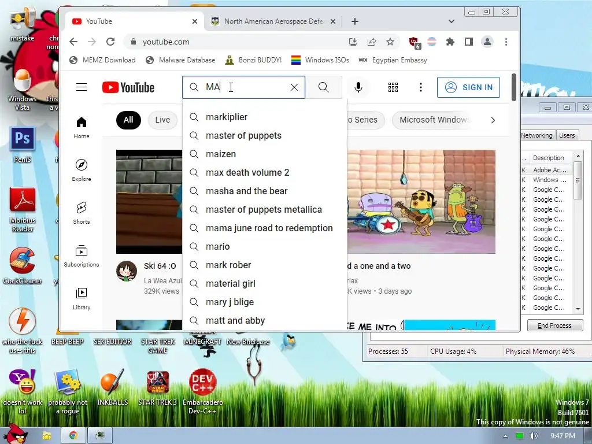592x444 pixels.
Task: Select the Live filter chip
Action: pyautogui.click(x=162, y=120)
